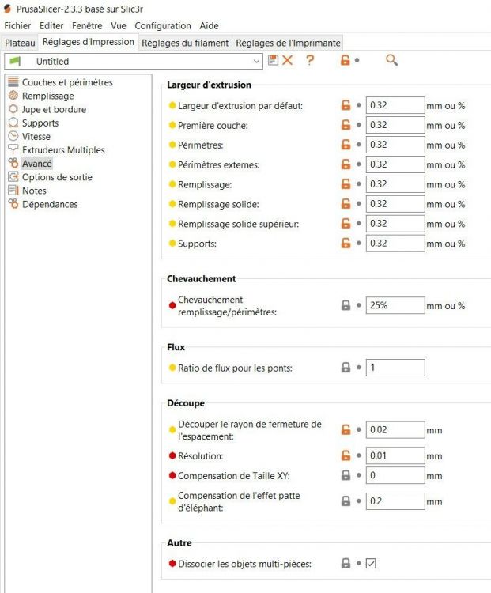Switch to the Plateau tab
Viewport: 491px width, 593px height.
click(20, 43)
